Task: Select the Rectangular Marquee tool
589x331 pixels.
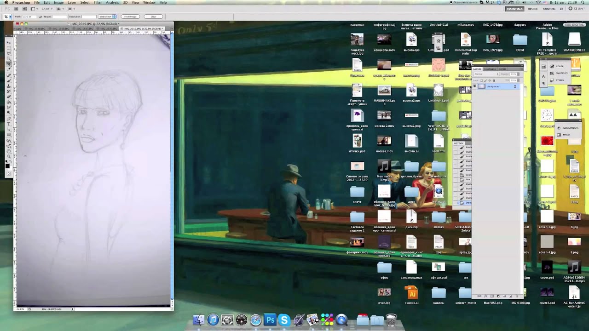Action: point(9,48)
